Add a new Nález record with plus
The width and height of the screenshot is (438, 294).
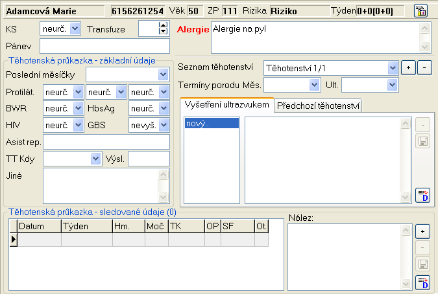pos(422,231)
